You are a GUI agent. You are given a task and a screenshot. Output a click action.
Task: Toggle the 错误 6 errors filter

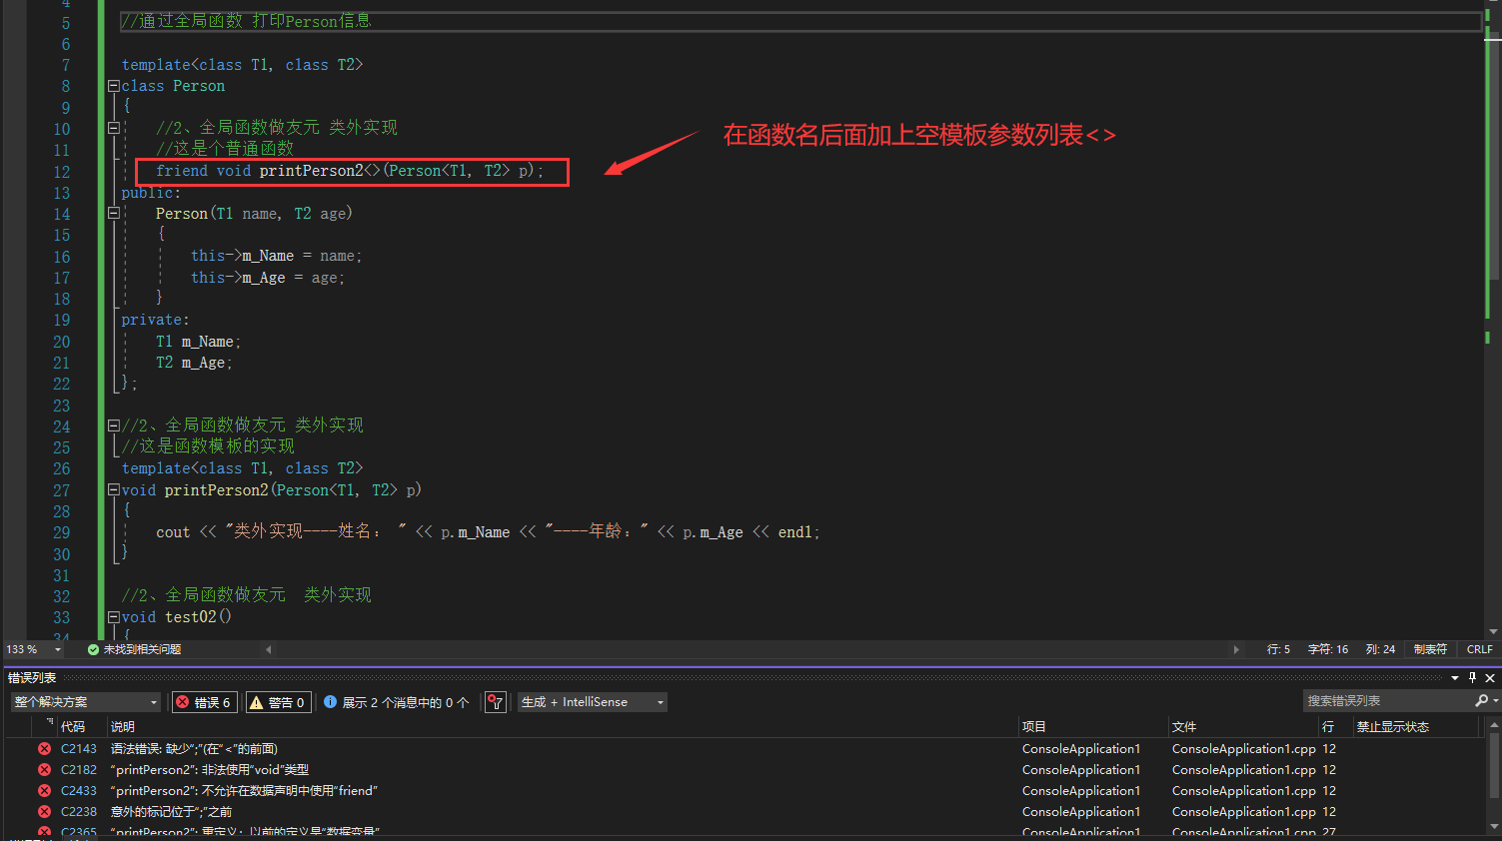pos(204,702)
